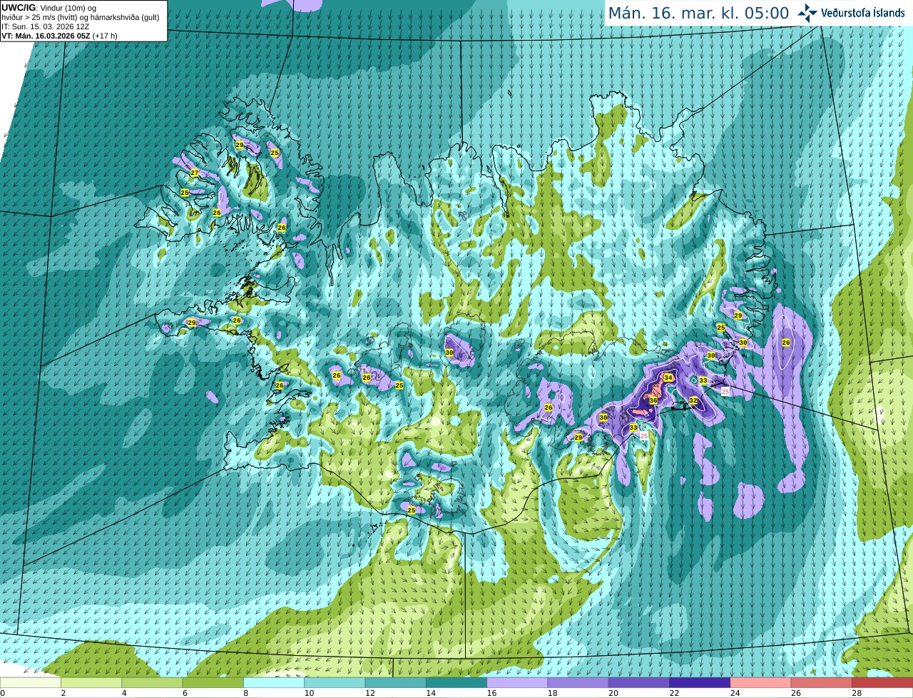The image size is (913, 698).
Task: Click the legend scale number 0
Action: click(x=2, y=693)
